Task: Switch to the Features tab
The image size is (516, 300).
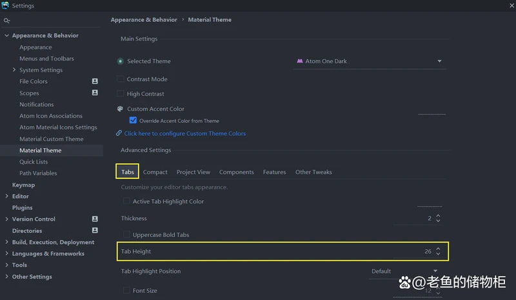Action: [x=275, y=172]
